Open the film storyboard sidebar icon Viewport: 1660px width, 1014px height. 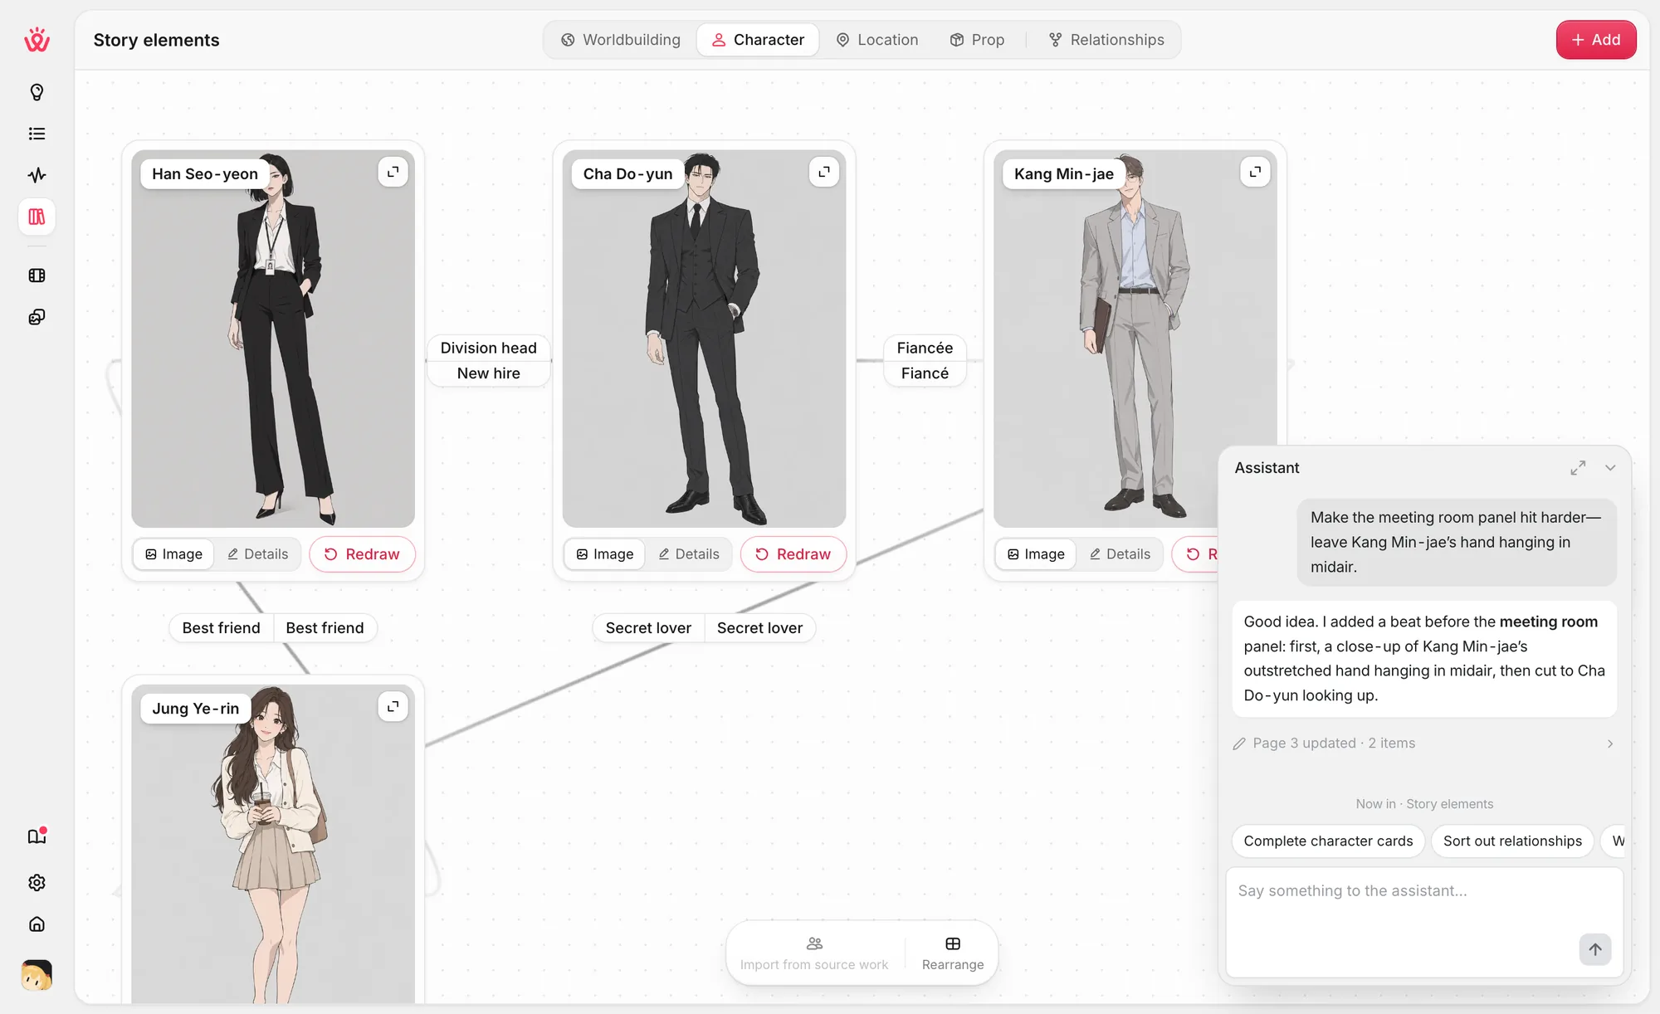pos(37,275)
